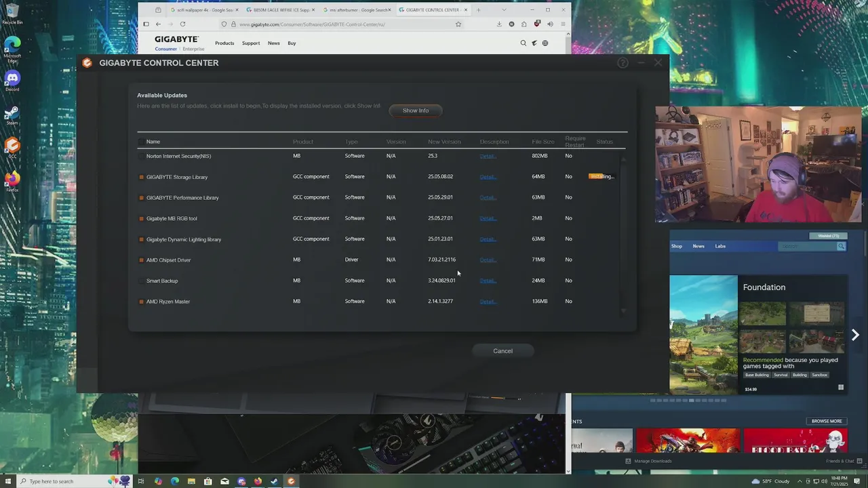Click search icon on Gigabyte website

523,43
